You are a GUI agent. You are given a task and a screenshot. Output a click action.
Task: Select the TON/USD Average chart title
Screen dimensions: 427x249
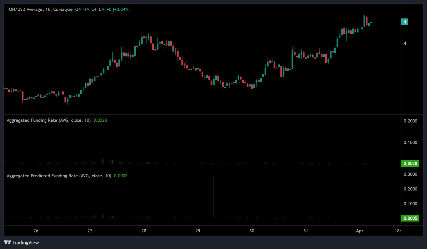[25, 9]
